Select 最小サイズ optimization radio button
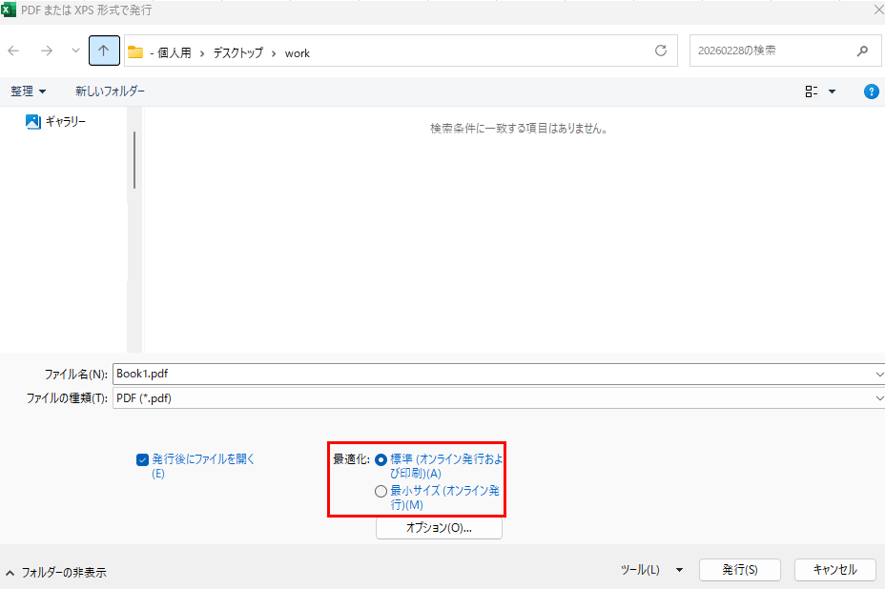The image size is (885, 589). [381, 492]
